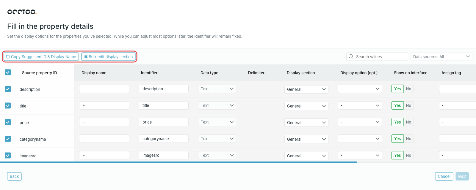Click the Data type column header
The height and width of the screenshot is (190, 476).
[209, 73]
